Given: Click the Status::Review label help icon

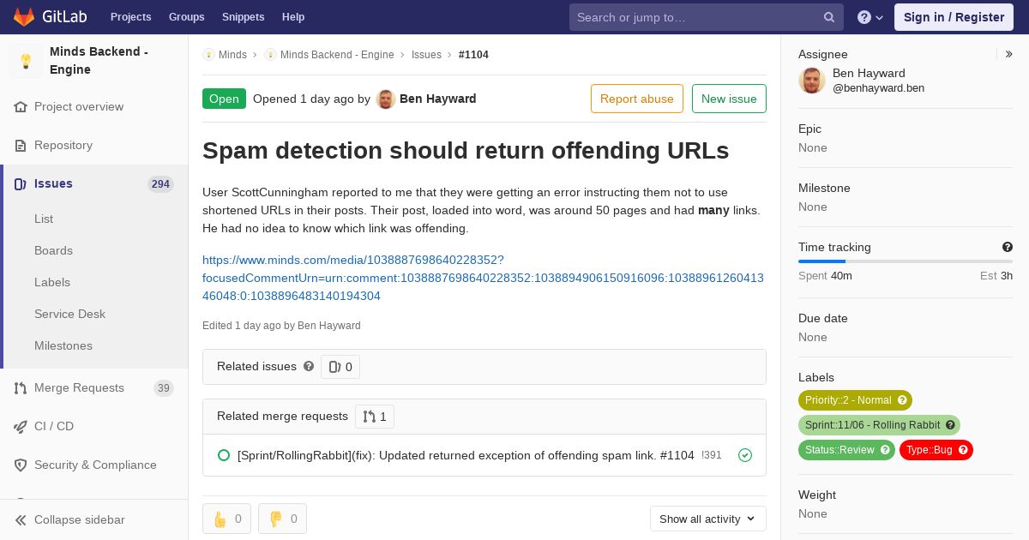Looking at the screenshot, I should (885, 450).
